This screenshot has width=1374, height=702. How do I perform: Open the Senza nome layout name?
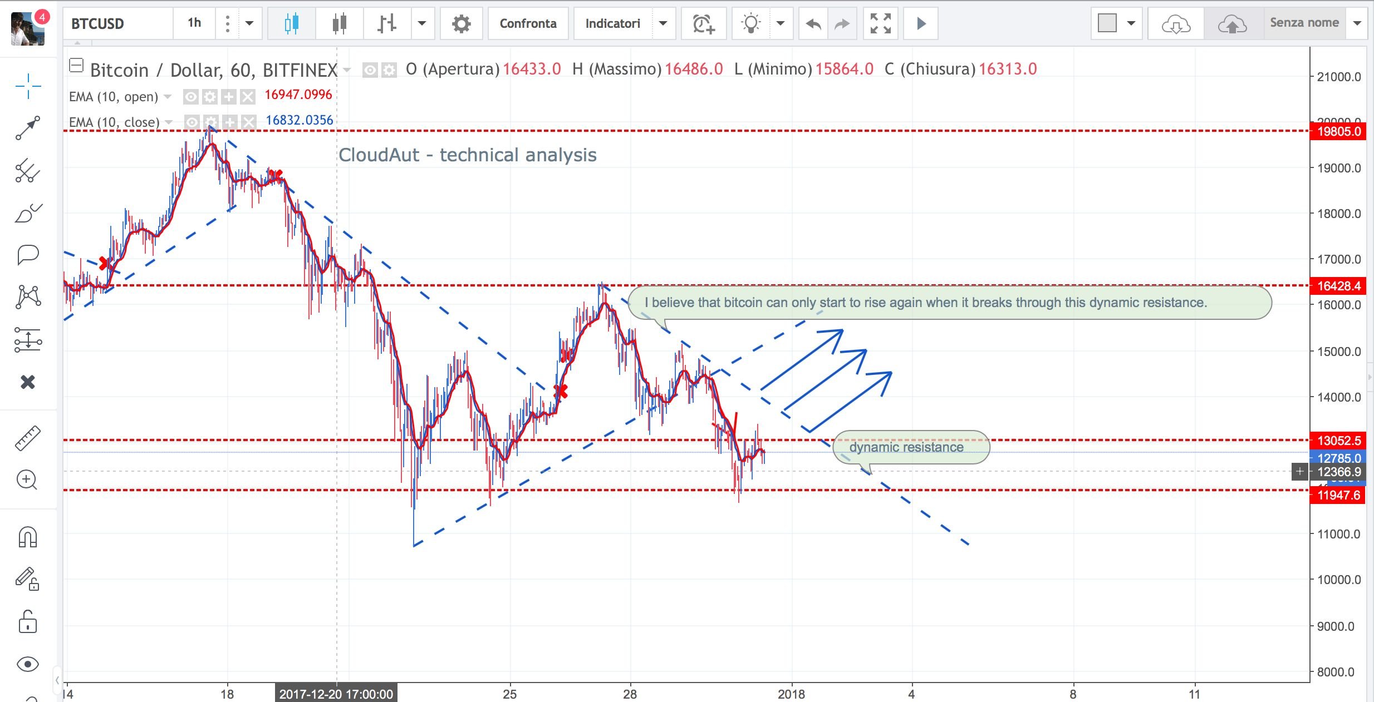click(x=1304, y=23)
